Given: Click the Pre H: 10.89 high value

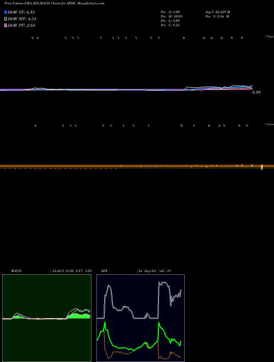Looking at the screenshot, I should coord(171,16).
